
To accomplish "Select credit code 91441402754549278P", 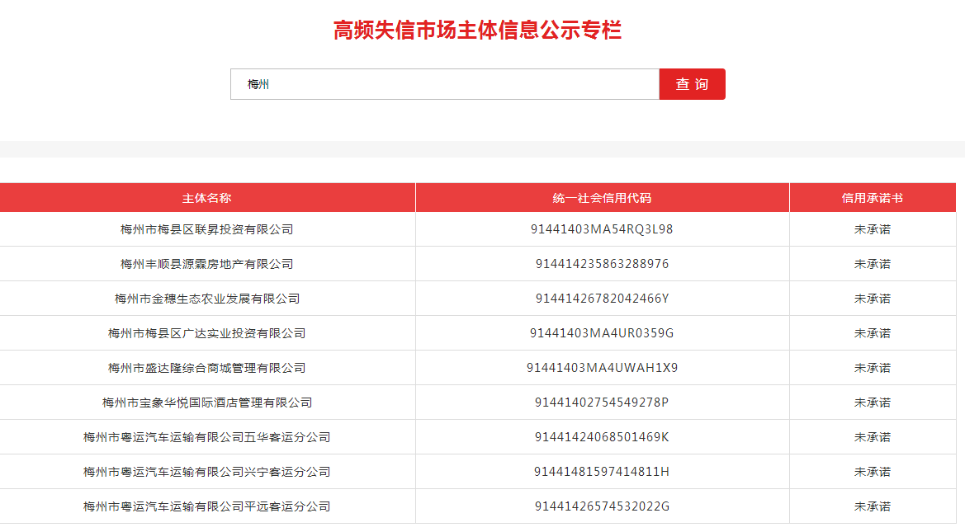I will [602, 403].
